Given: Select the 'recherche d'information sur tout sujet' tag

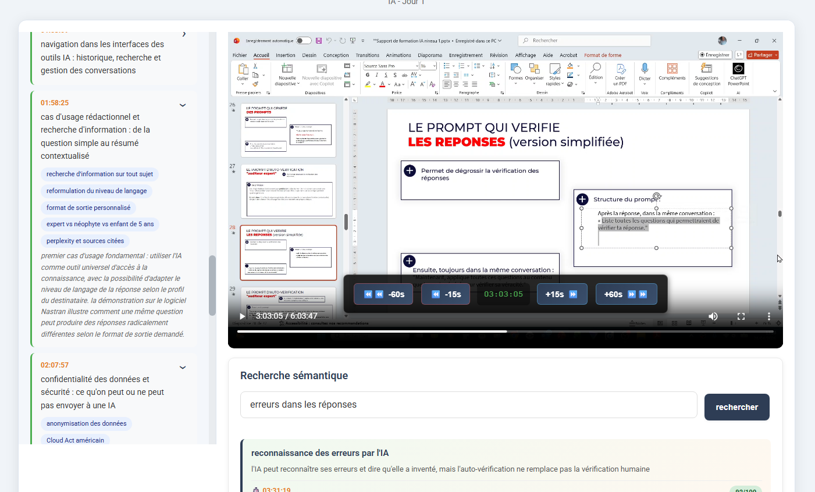Looking at the screenshot, I should coord(99,174).
